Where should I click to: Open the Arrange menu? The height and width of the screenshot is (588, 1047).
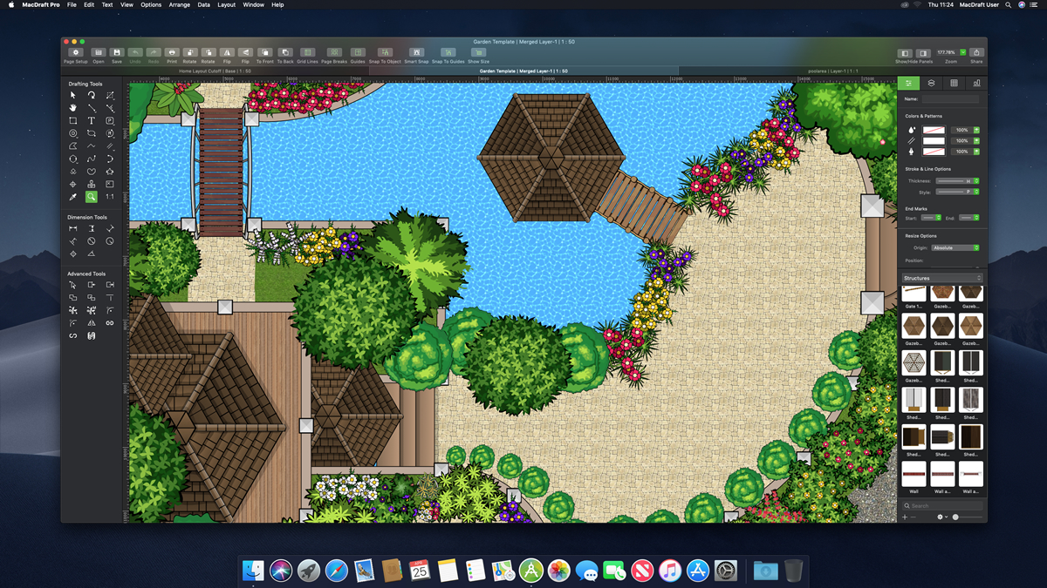coord(180,5)
